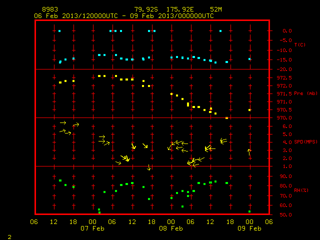Click the -20.0 temperature tick value
The image size is (320, 240).
click(284, 69)
